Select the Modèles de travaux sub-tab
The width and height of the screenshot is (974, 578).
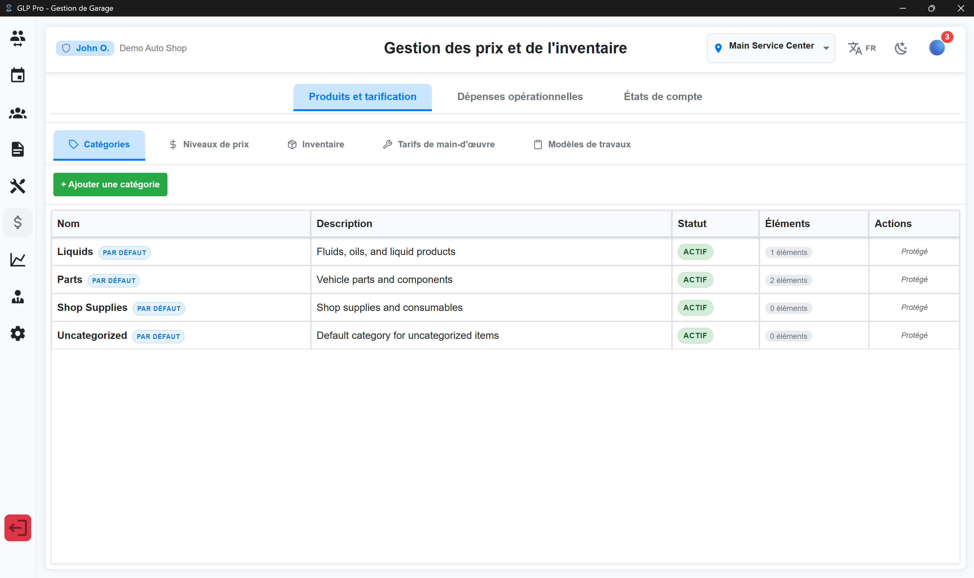click(582, 144)
